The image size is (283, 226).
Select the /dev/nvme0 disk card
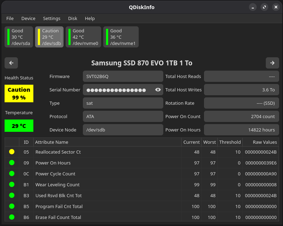(83, 37)
